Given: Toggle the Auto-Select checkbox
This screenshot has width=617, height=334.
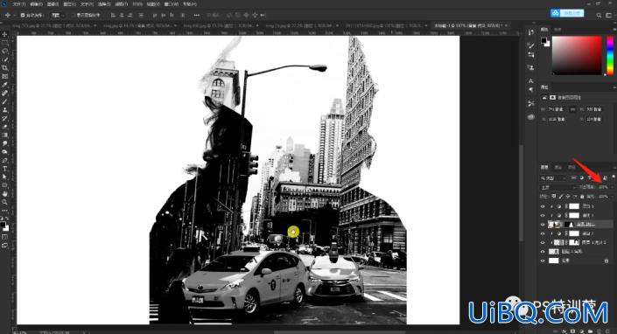Looking at the screenshot, I should point(23,15).
